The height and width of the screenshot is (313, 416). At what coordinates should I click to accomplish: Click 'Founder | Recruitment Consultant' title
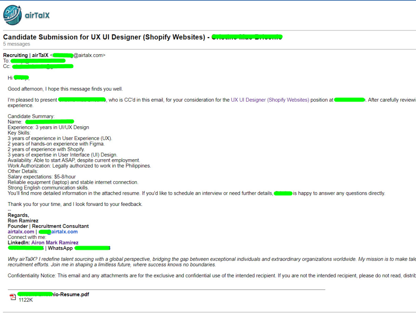[x=48, y=226]
